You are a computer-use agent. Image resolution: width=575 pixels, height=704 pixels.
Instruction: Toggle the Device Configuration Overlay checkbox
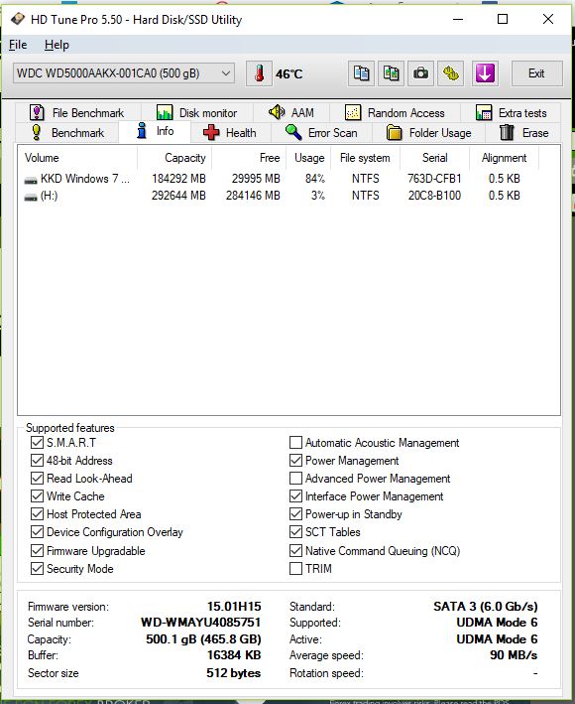(x=37, y=532)
